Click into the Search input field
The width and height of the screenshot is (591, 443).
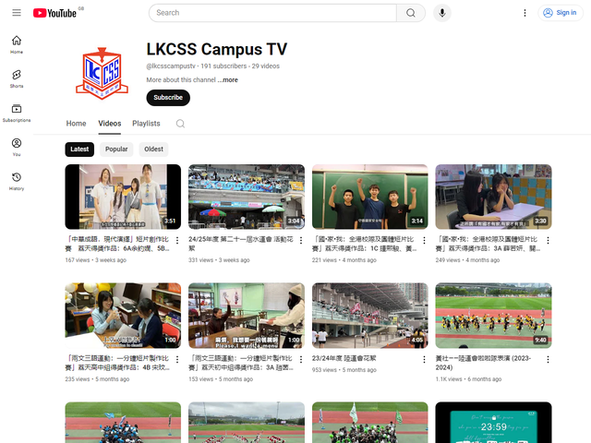coord(272,13)
